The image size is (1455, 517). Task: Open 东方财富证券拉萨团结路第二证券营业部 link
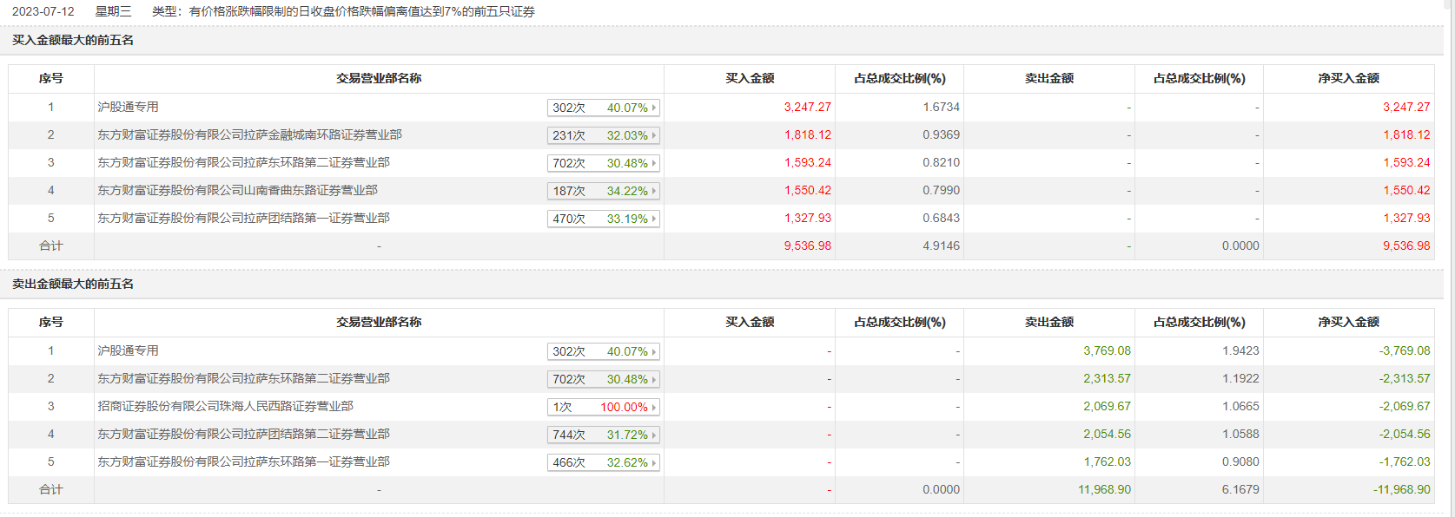(243, 434)
